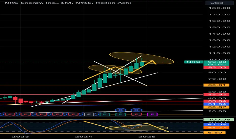Select the 45.92 red level label
The height and width of the screenshot is (139, 236).
coord(216,95)
